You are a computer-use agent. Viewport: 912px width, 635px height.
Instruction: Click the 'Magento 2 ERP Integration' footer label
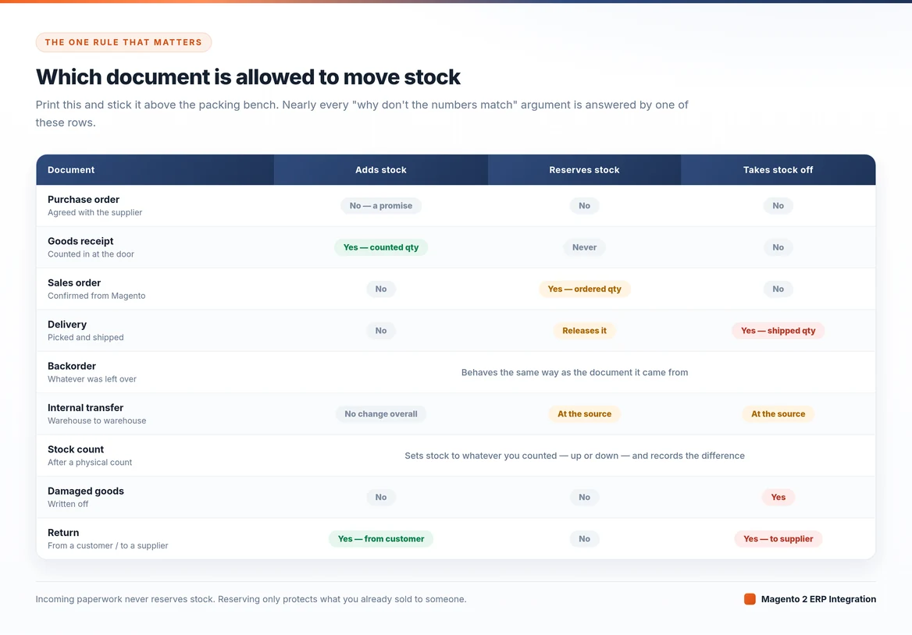[x=818, y=599]
